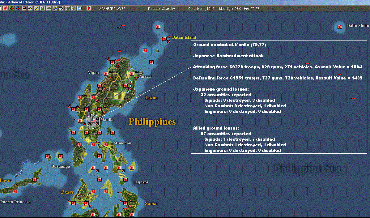Click the red plane on green toolbar icon
Image resolution: width=370 pixels, height=218 pixels.
(11, 8)
